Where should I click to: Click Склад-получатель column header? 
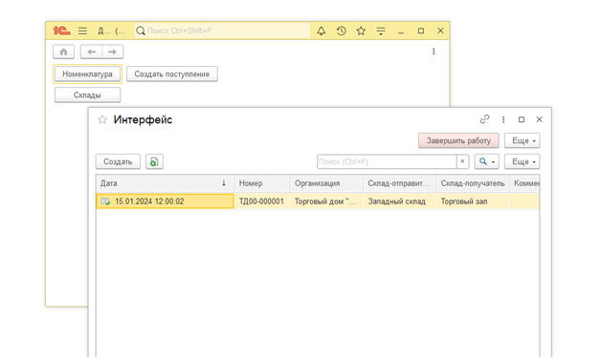[473, 183]
